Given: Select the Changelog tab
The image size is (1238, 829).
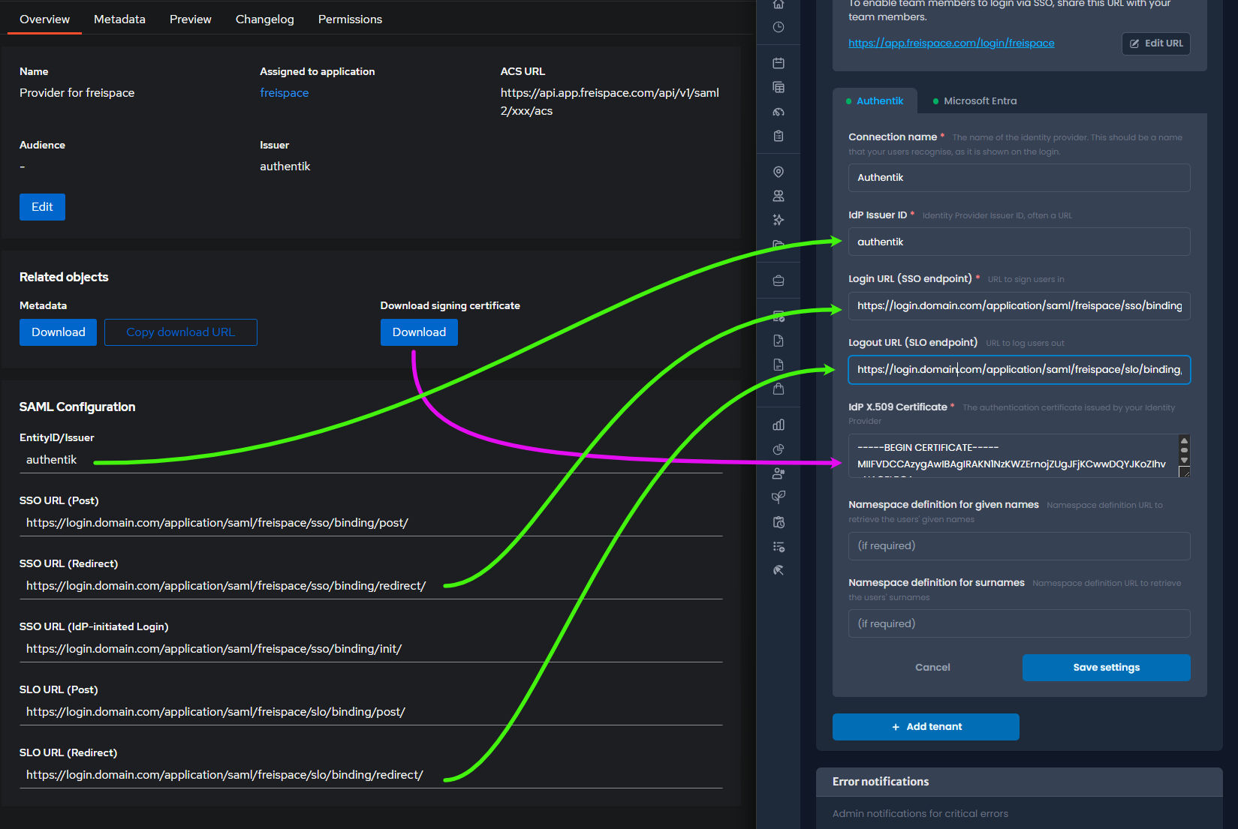Looking at the screenshot, I should (x=264, y=19).
